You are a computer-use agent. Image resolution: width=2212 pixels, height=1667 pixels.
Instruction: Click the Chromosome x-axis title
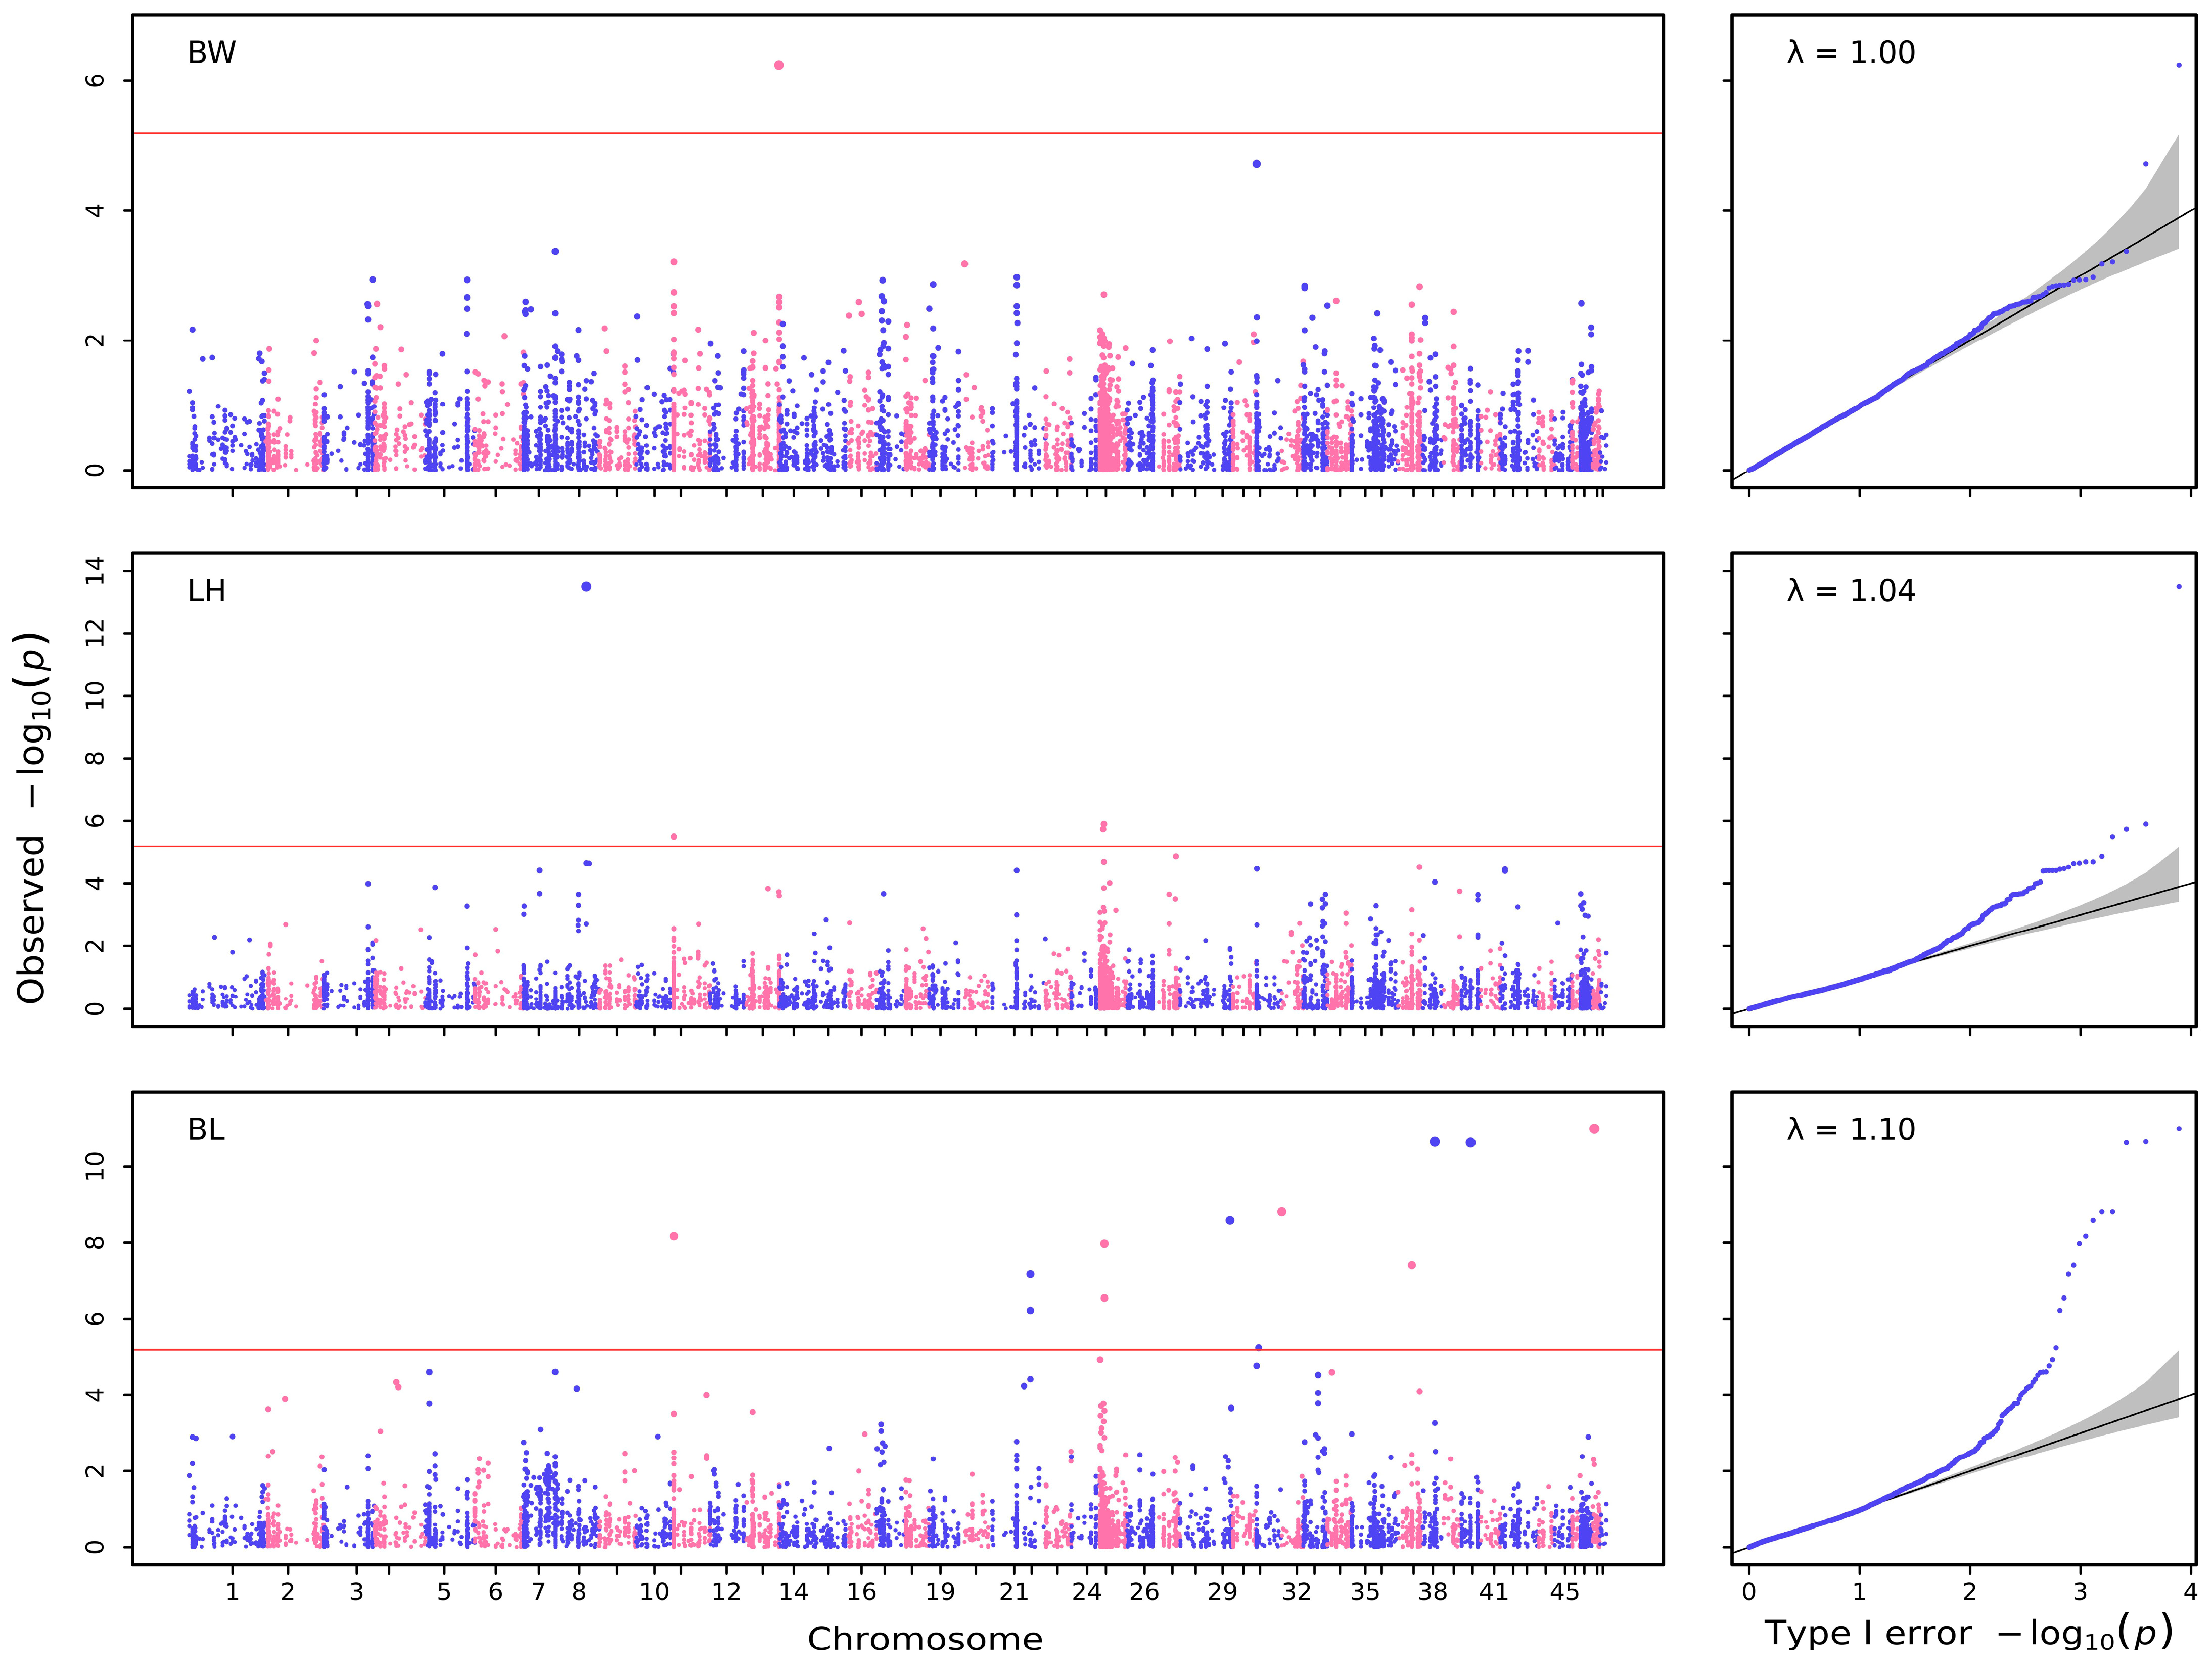(x=925, y=1639)
